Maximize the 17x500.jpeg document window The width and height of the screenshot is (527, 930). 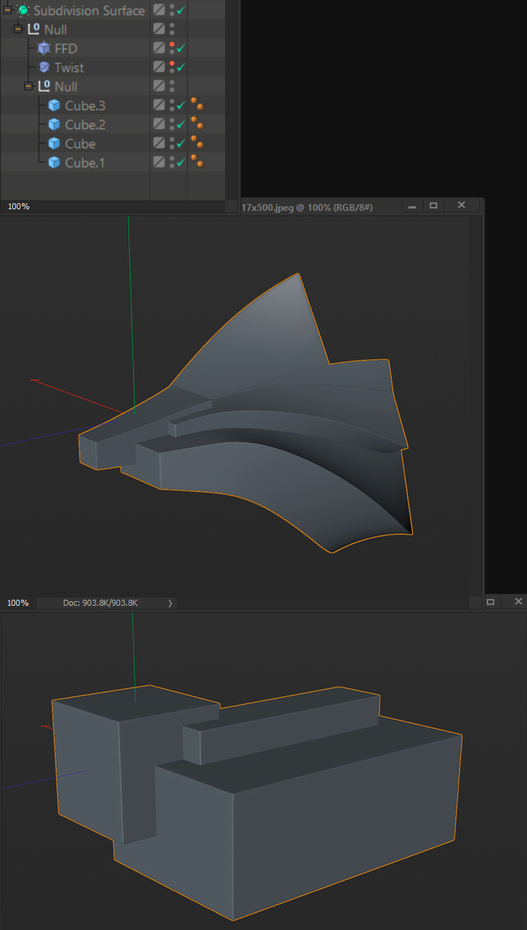click(433, 205)
